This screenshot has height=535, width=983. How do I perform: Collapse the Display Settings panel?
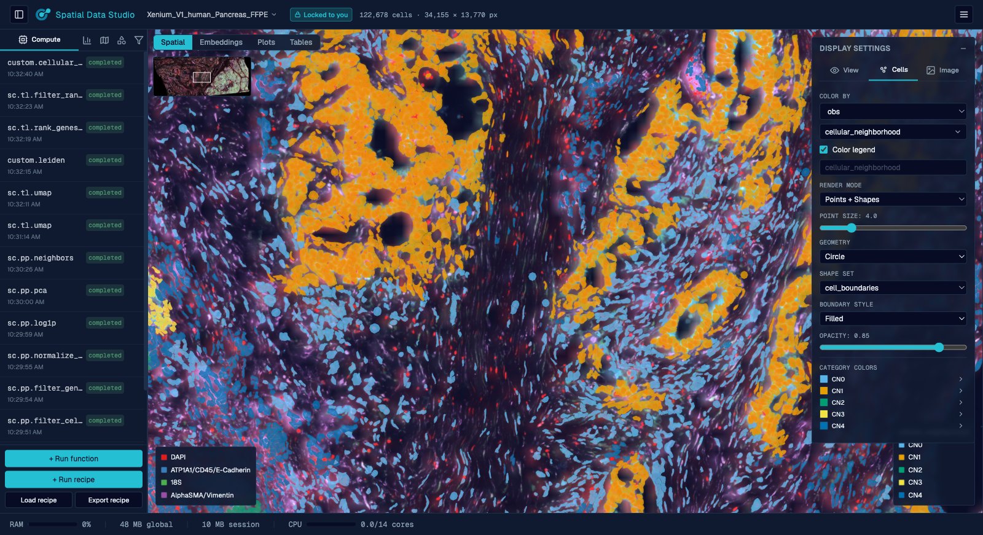[x=963, y=48]
